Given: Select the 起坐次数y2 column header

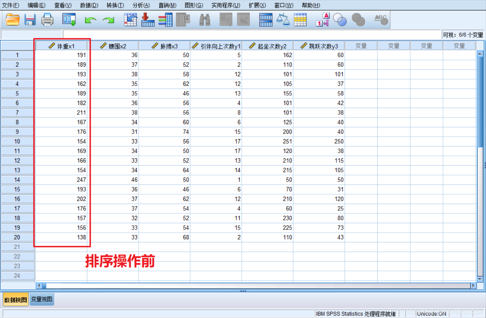Looking at the screenshot, I should pyautogui.click(x=268, y=46).
